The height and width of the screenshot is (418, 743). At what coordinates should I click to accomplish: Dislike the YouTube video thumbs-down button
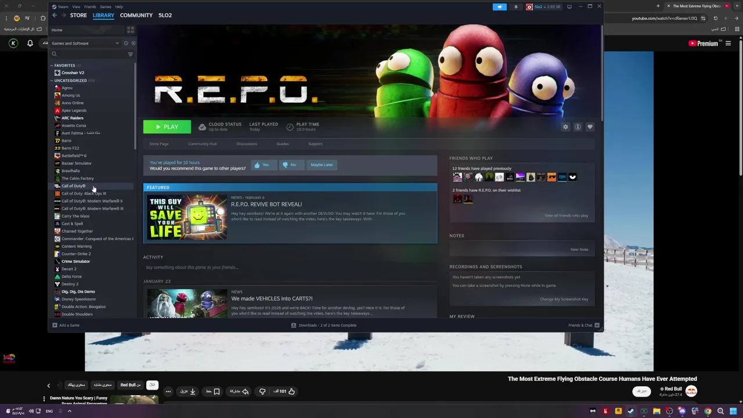tap(262, 391)
